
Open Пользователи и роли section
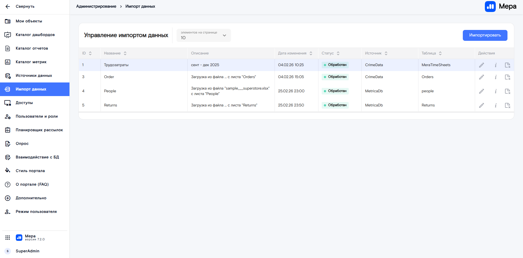click(x=37, y=116)
